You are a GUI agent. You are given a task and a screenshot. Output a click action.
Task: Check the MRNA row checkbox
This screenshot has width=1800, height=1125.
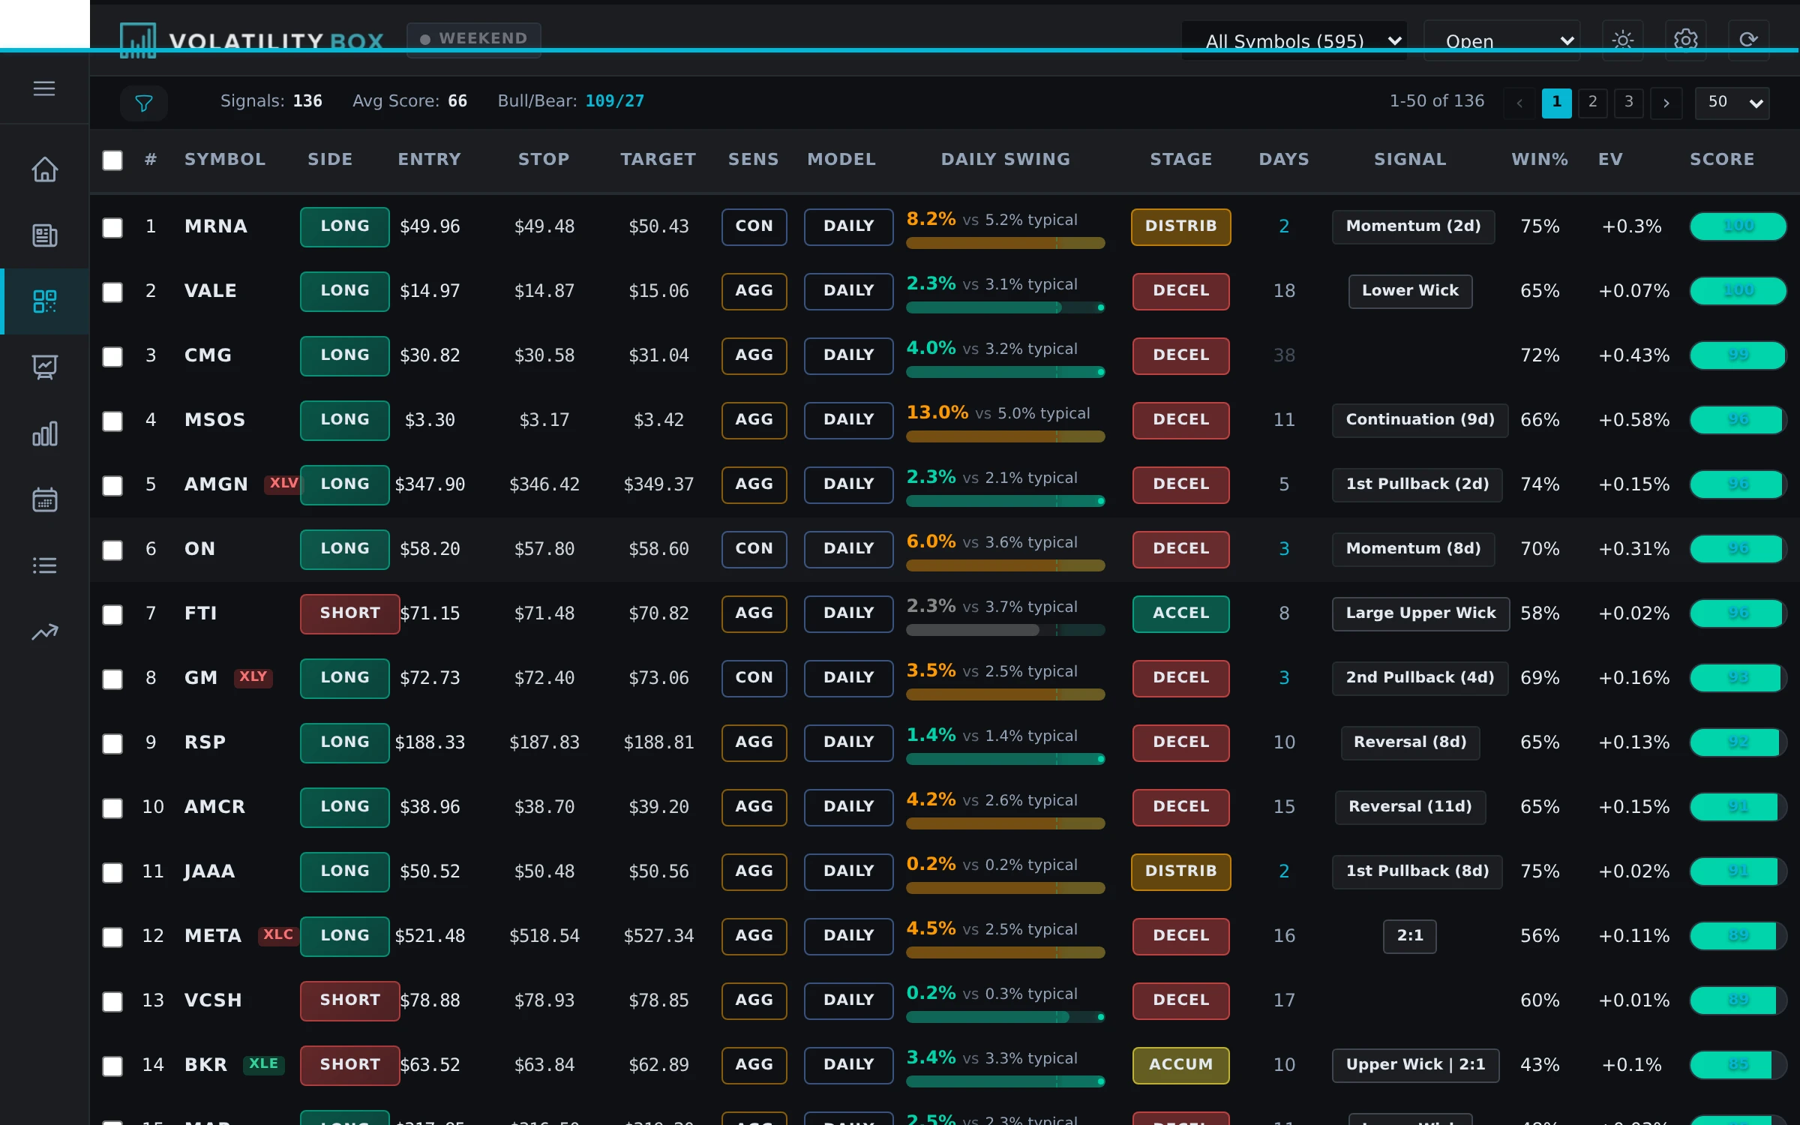(112, 227)
